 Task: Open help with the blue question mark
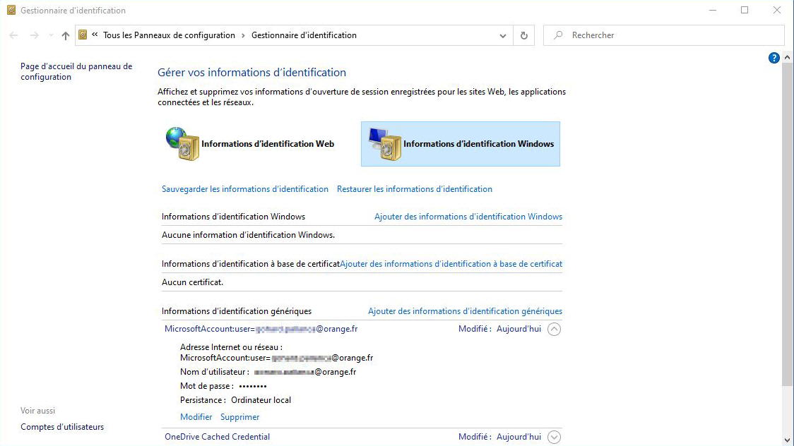[x=774, y=58]
